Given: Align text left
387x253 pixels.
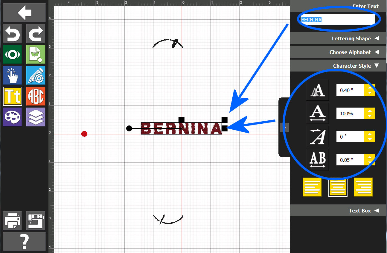Looking at the screenshot, I should coord(312,187).
